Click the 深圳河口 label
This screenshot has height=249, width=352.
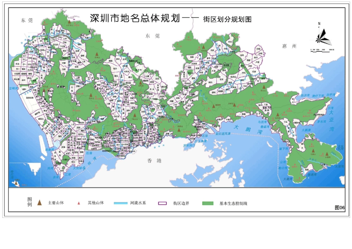point(189,146)
